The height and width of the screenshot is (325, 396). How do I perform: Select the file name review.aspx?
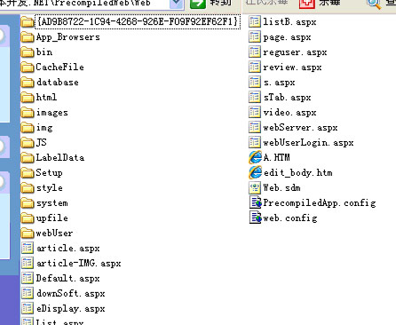pyautogui.click(x=292, y=67)
